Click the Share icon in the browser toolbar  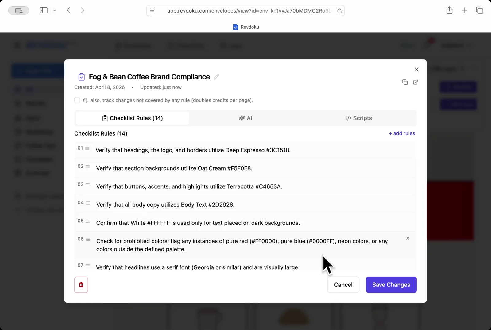click(x=449, y=10)
